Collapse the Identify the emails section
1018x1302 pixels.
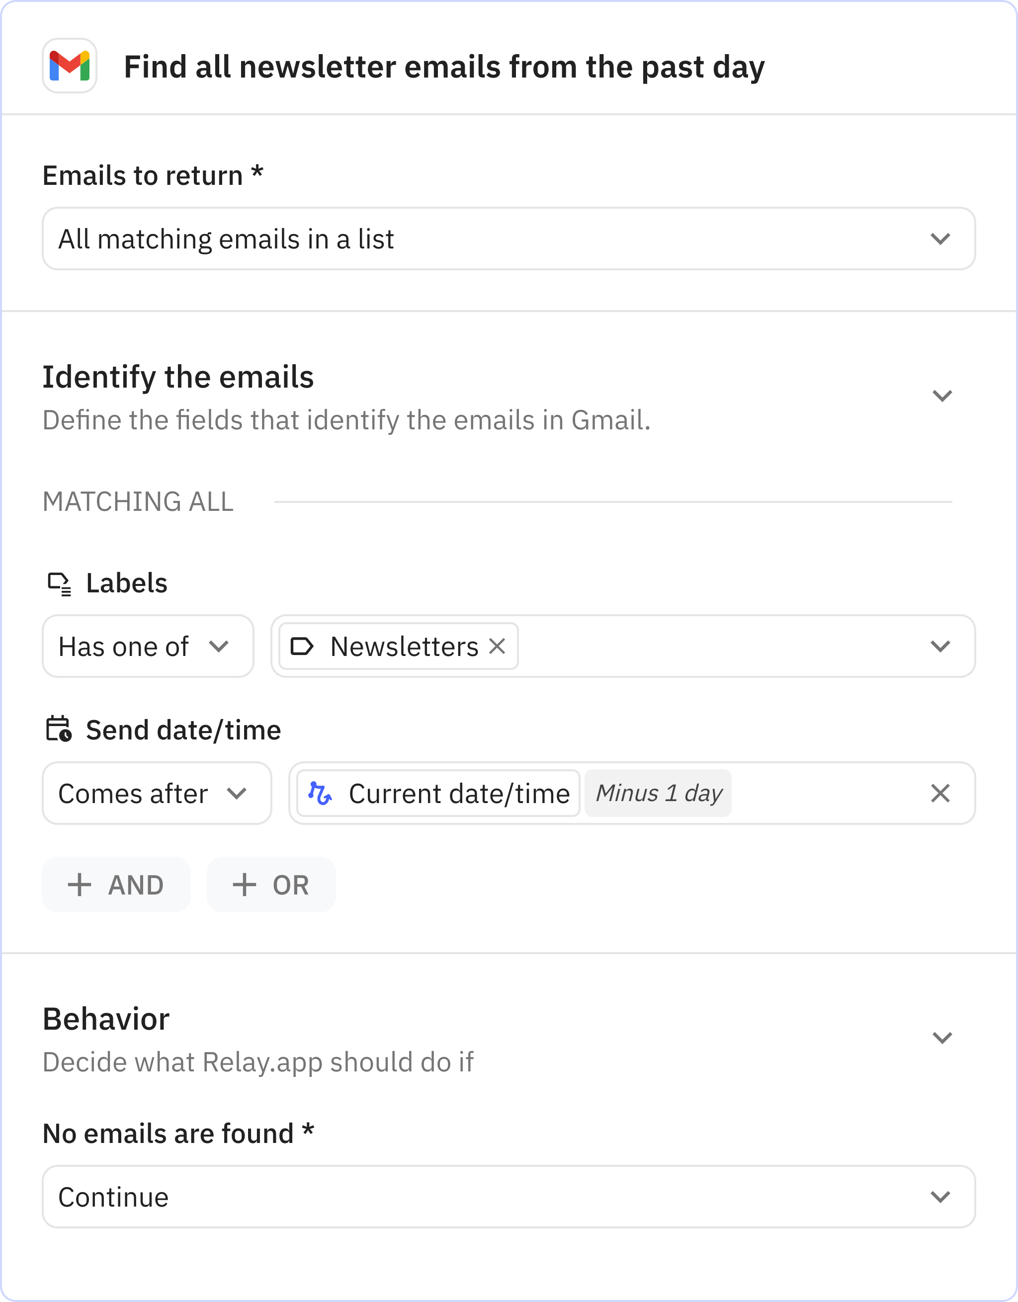click(941, 396)
